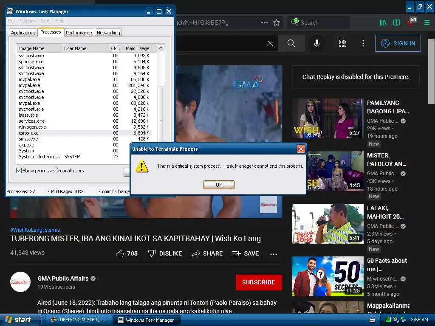Switch to the Performance tab in Task Manager
435x326 pixels.
pyautogui.click(x=79, y=33)
